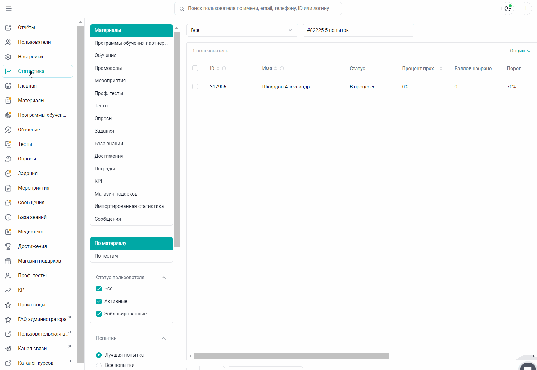537x370 pixels.
Task: Click the Опросы sidebar icon
Action: tap(8, 159)
